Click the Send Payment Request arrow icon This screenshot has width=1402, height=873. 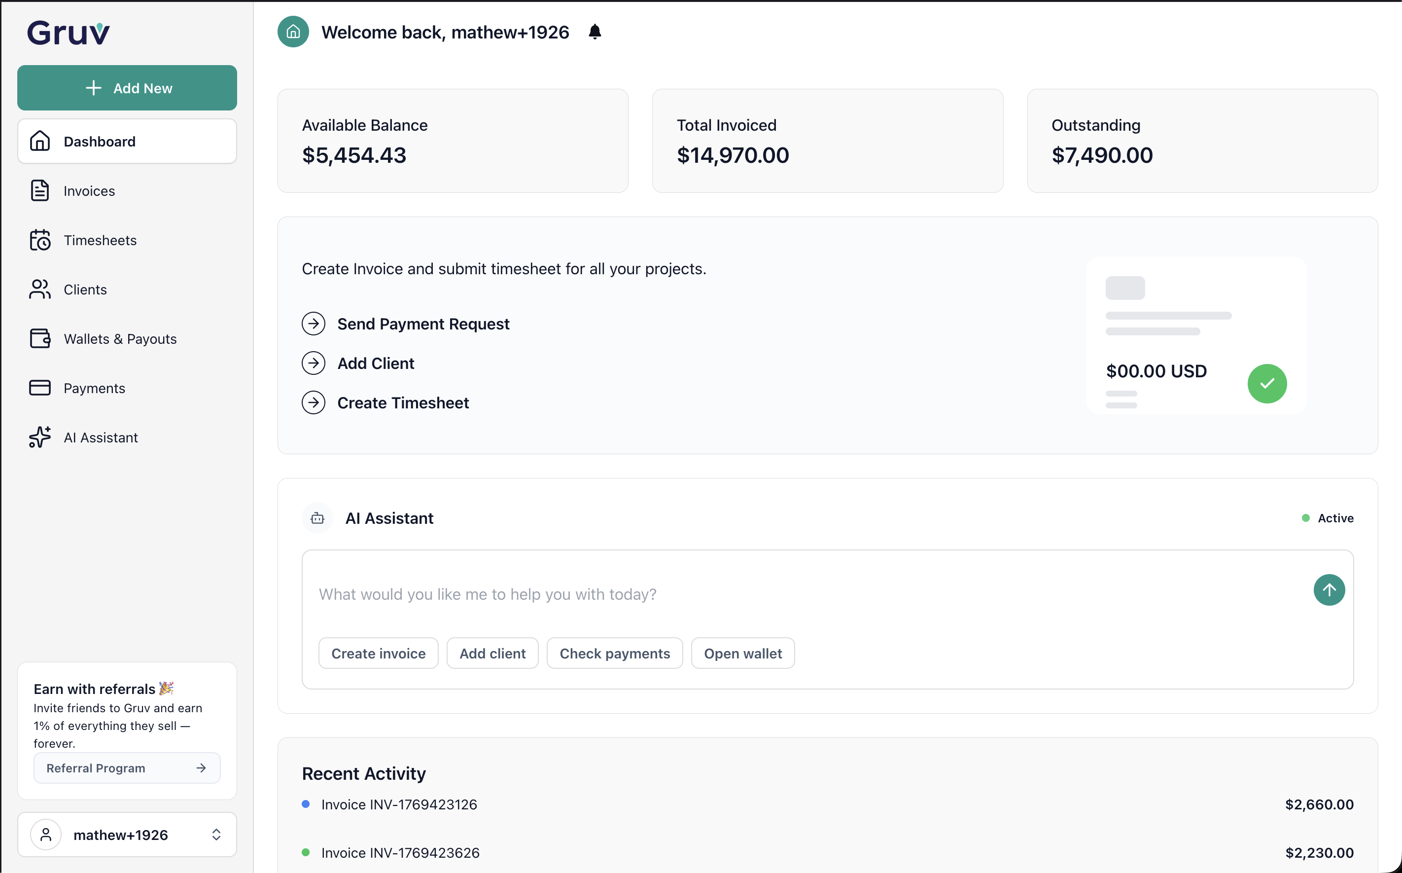(x=314, y=324)
